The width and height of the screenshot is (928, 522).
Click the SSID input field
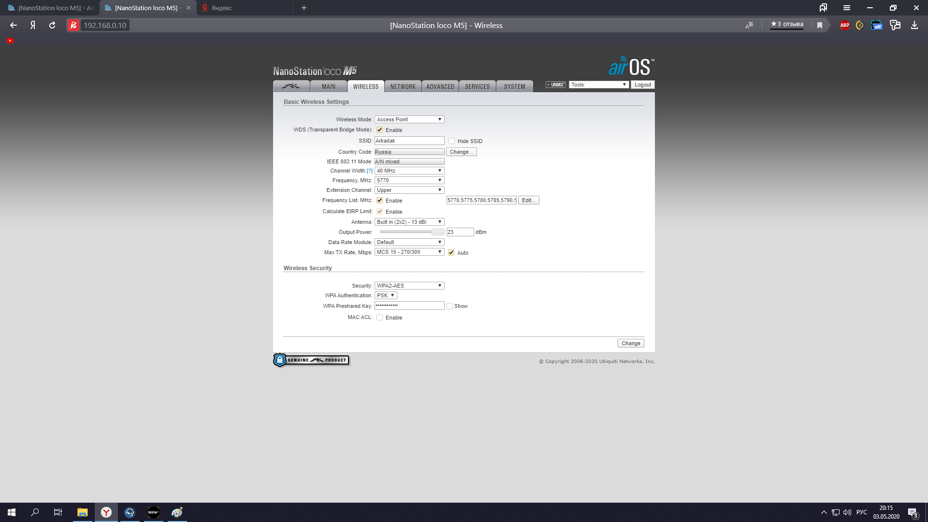[409, 141]
